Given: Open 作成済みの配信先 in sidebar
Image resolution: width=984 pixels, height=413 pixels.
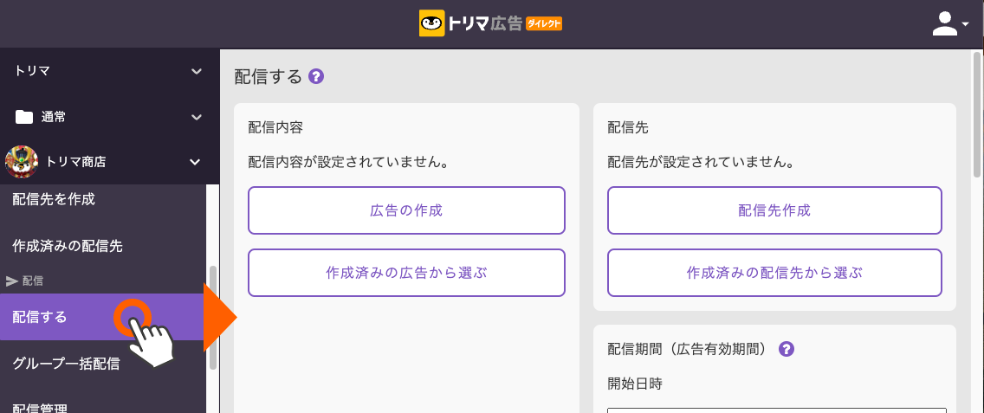Looking at the screenshot, I should 104,246.
